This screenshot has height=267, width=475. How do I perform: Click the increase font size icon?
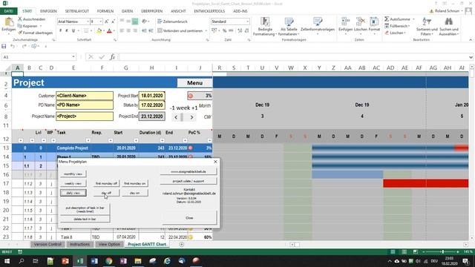[106, 22]
